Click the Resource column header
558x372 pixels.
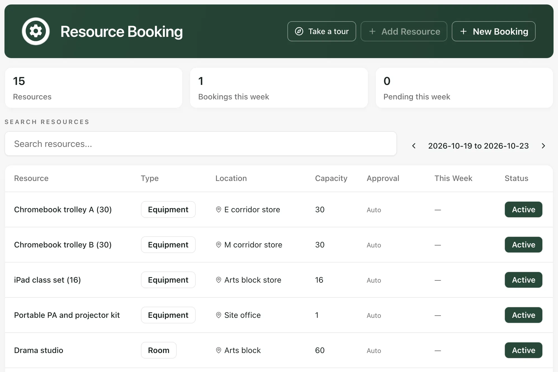click(x=31, y=178)
